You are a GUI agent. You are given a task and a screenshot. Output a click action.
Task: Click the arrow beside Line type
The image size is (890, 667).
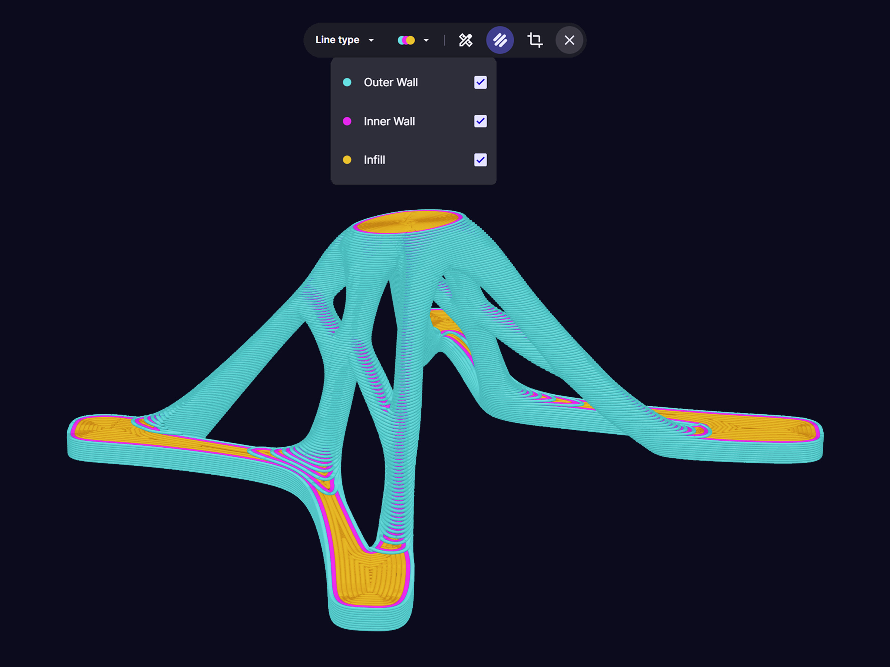371,40
